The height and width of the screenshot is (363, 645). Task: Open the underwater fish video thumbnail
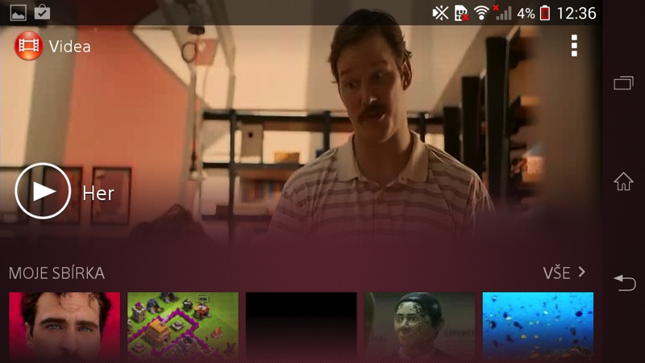pos(538,328)
